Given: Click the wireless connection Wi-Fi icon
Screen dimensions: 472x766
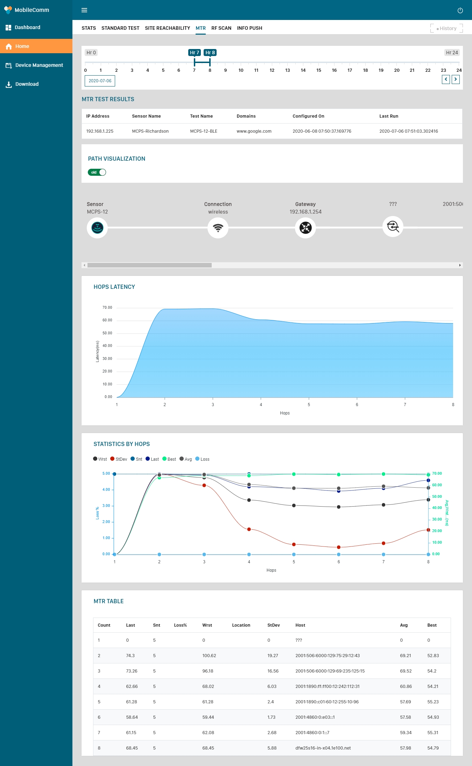Looking at the screenshot, I should [218, 228].
